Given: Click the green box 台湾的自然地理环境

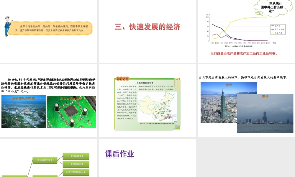Looking at the screenshot, I should click(x=76, y=172).
